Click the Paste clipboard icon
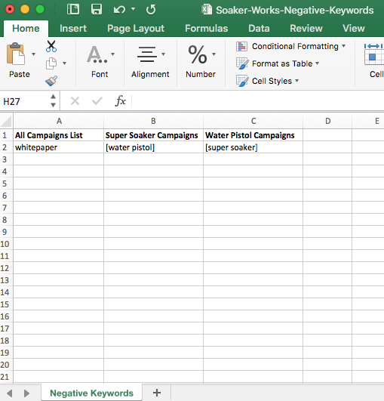Image resolution: width=384 pixels, height=401 pixels. tap(16, 54)
